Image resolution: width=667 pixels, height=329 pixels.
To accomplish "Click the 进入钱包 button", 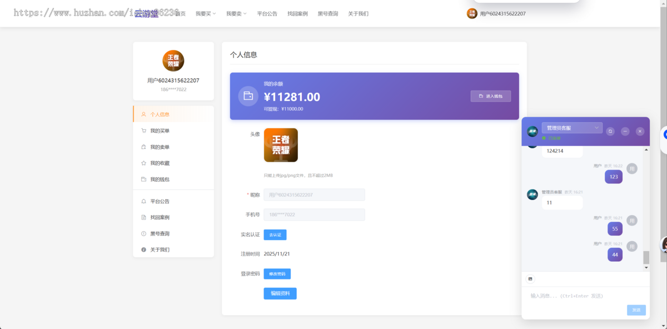I will 491,96.
